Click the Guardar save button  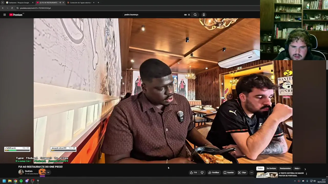click(x=229, y=172)
